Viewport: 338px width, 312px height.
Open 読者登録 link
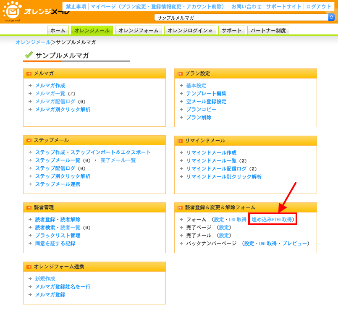click(45, 220)
